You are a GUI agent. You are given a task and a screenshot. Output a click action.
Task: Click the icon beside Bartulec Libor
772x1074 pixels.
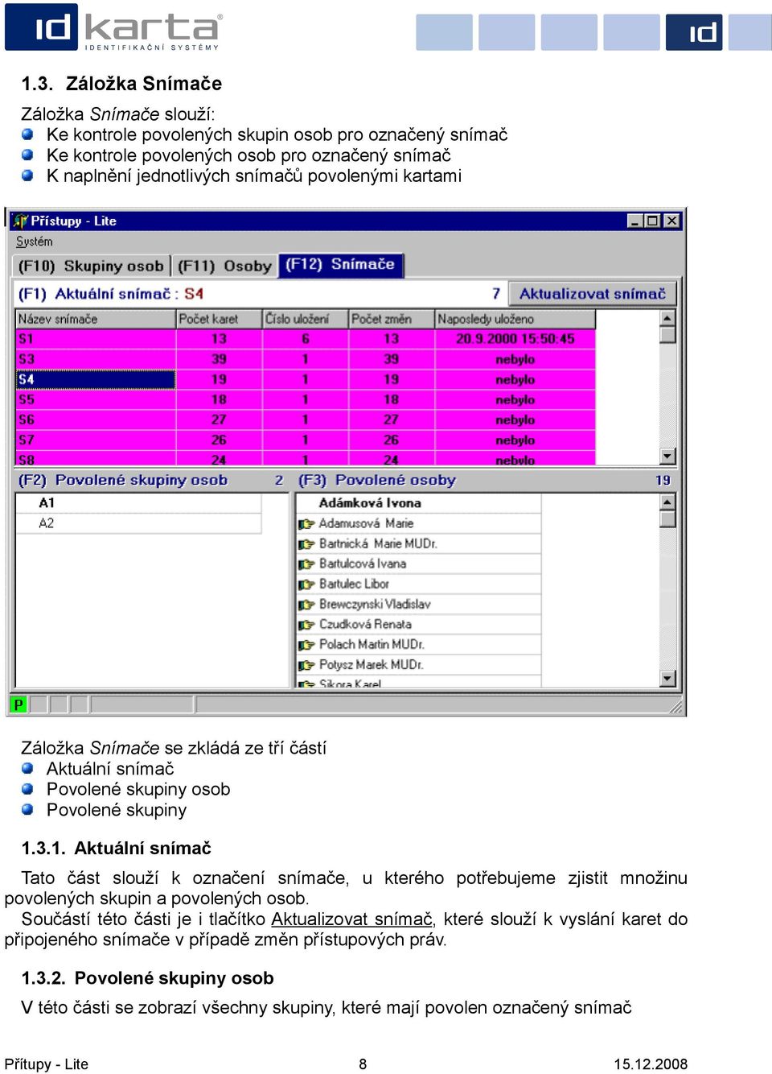(306, 585)
